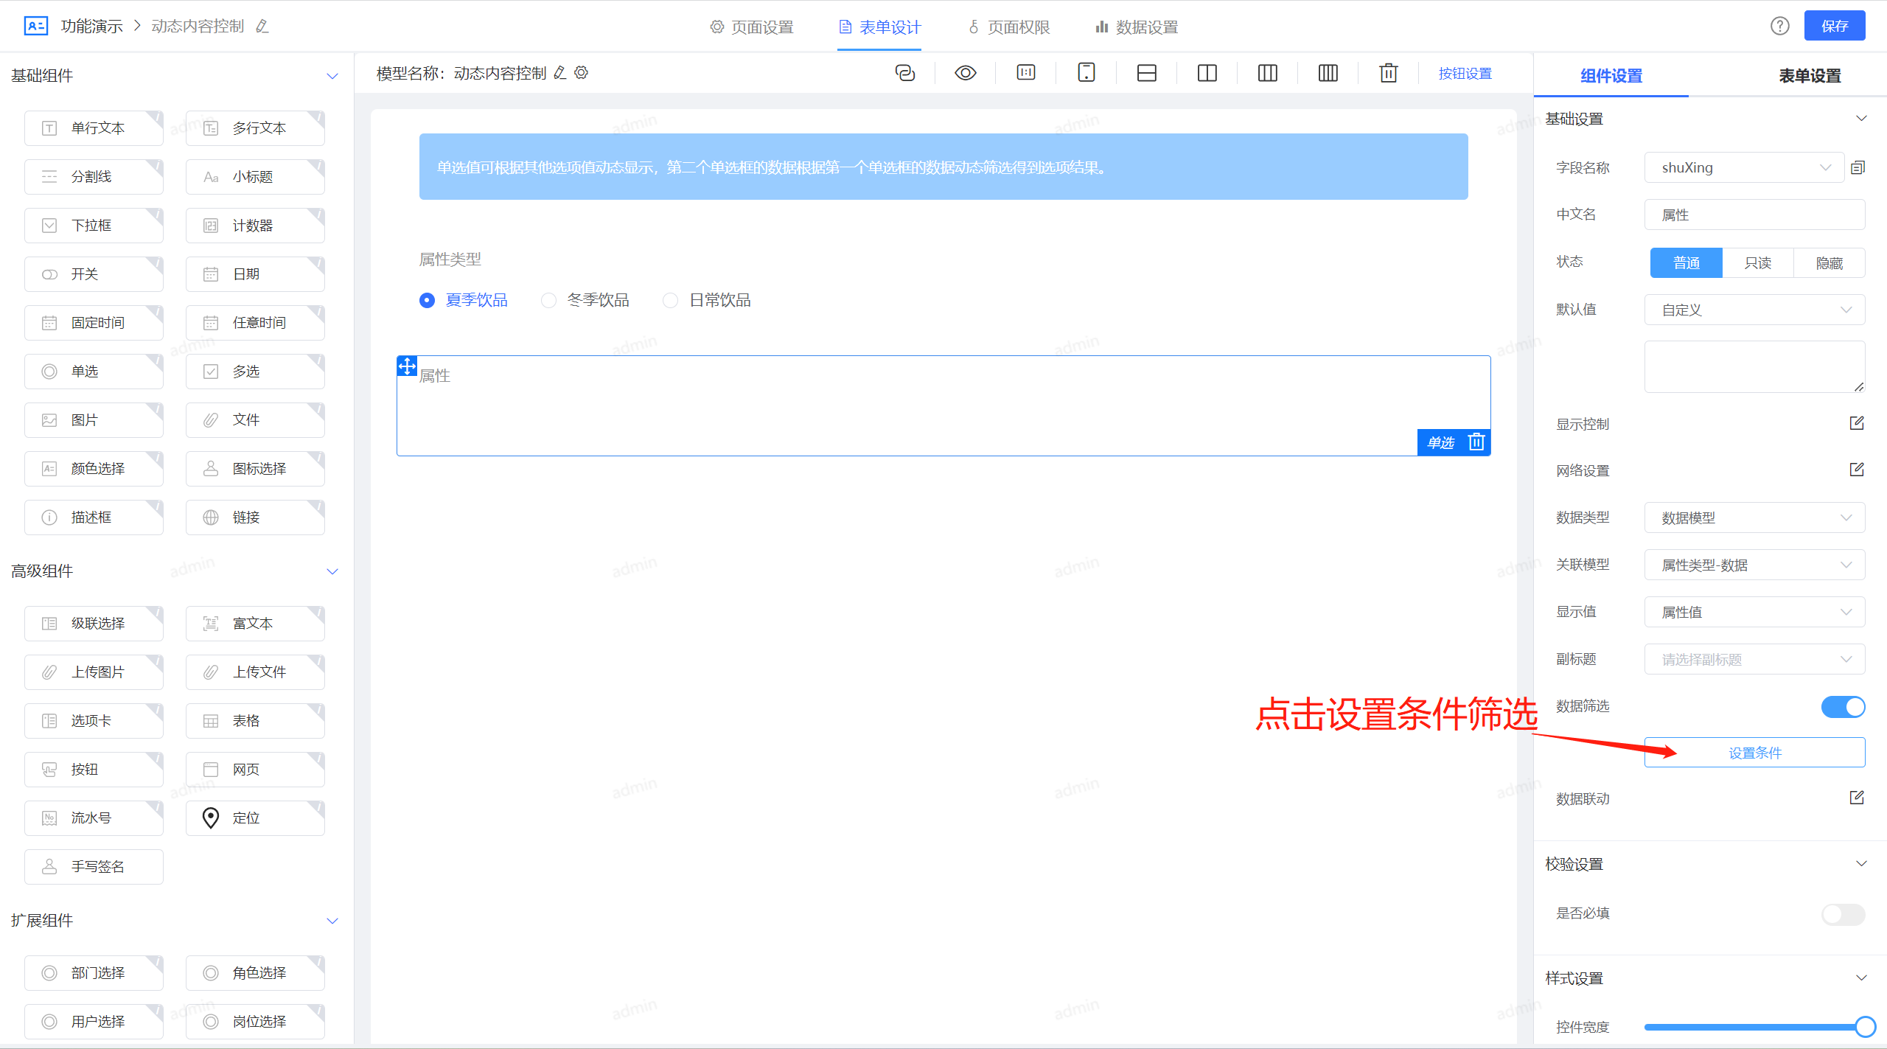Enable the 是否必填 switch
This screenshot has width=1887, height=1049.
point(1843,914)
